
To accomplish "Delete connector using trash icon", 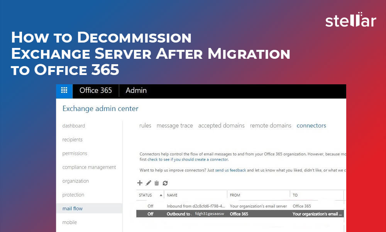I will [157, 183].
